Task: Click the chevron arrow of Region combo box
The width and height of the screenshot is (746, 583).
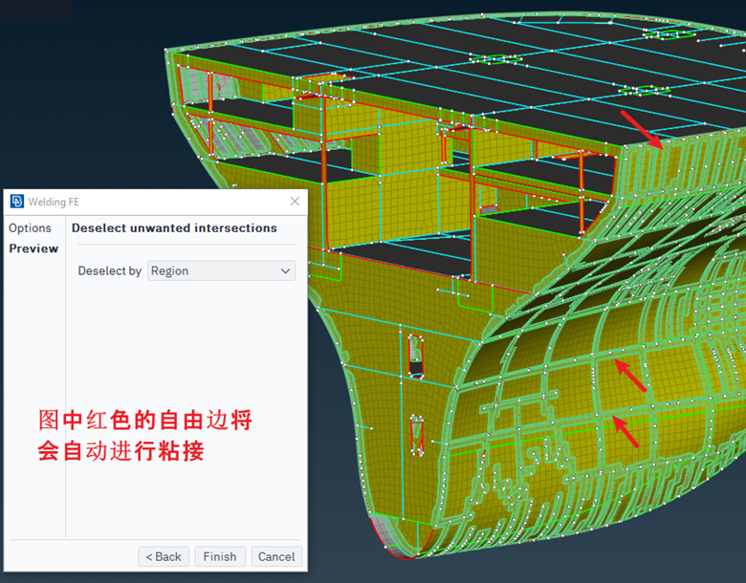Action: (285, 271)
